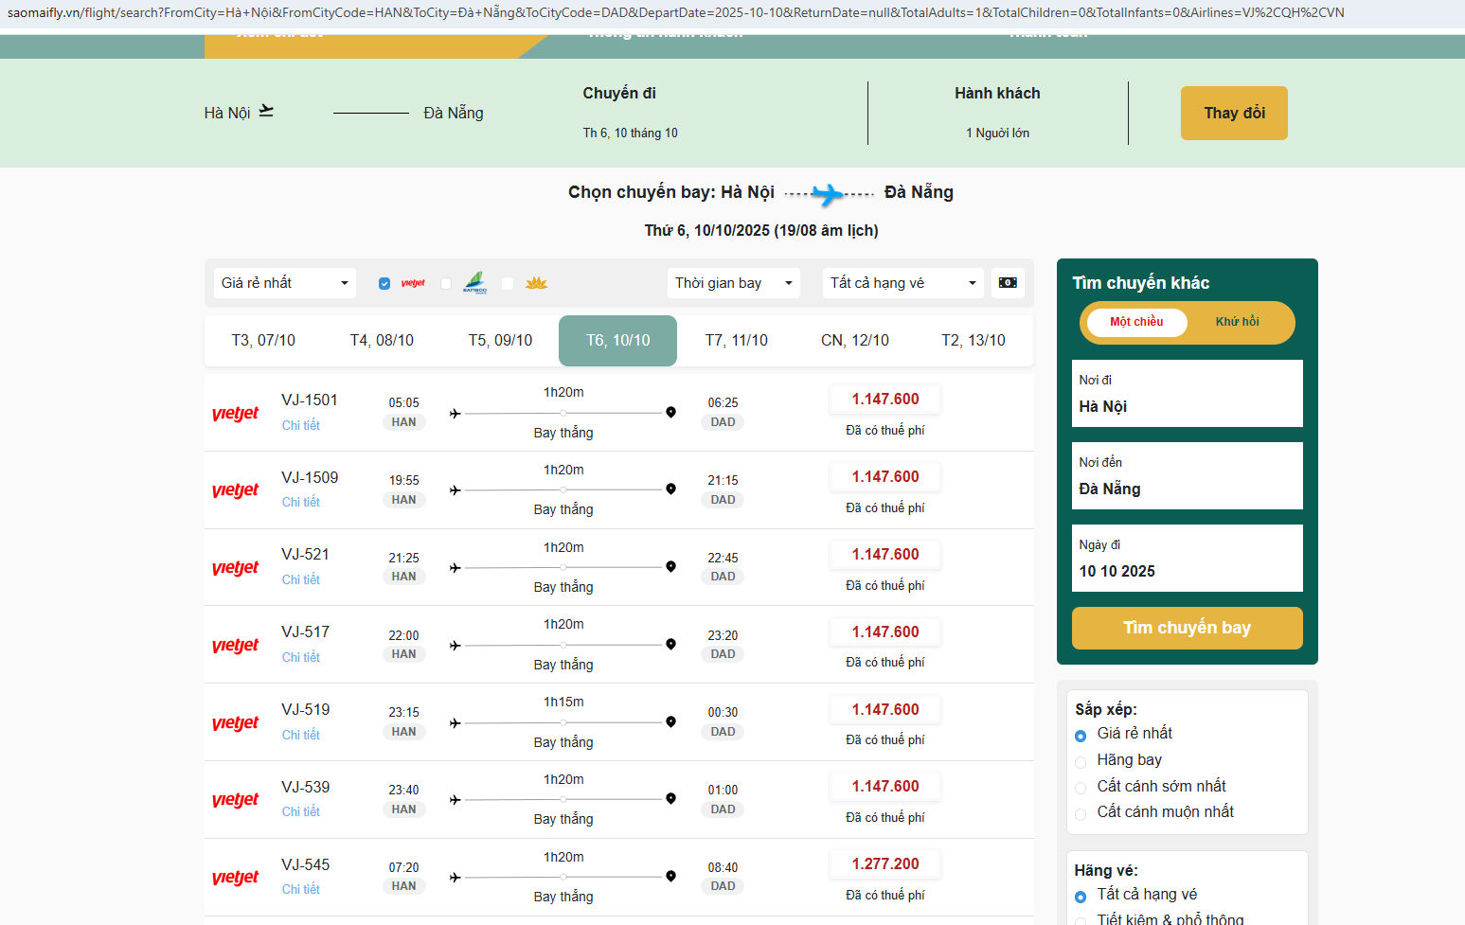Select the Cất cánh sớm nhất radio
The width and height of the screenshot is (1465, 925).
pos(1081,788)
